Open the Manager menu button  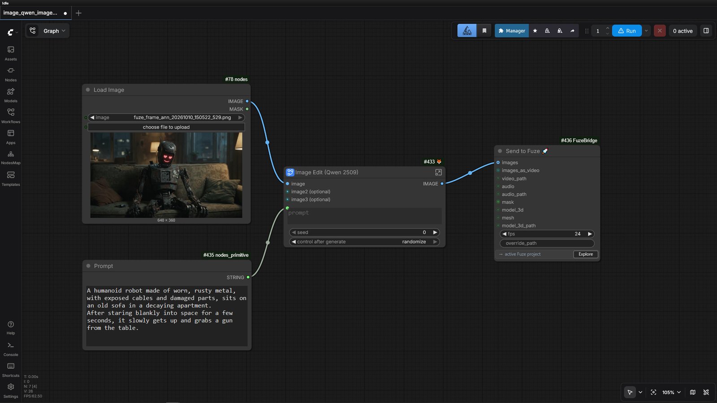[511, 31]
